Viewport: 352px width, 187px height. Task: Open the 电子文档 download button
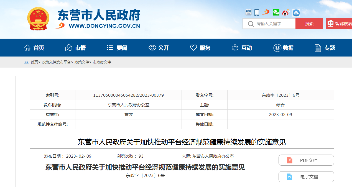[306, 177]
